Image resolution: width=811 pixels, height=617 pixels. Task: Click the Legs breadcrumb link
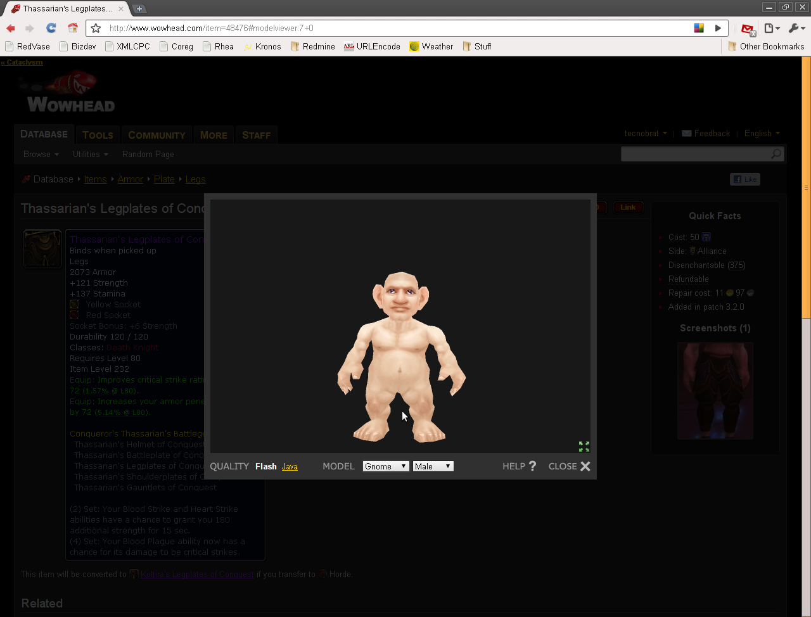pyautogui.click(x=196, y=179)
